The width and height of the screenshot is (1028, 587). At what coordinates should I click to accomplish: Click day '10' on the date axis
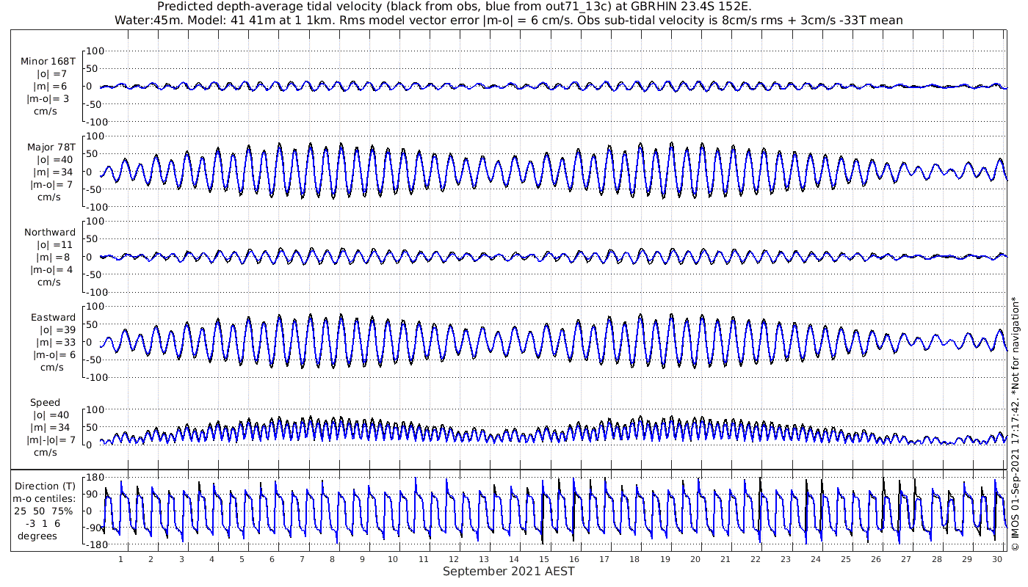click(394, 559)
